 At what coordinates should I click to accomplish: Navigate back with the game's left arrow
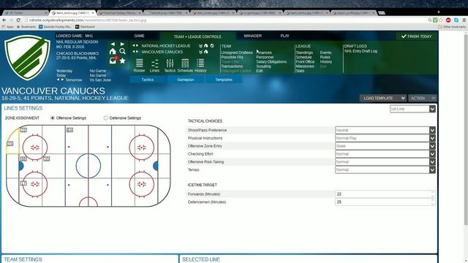pyautogui.click(x=113, y=44)
